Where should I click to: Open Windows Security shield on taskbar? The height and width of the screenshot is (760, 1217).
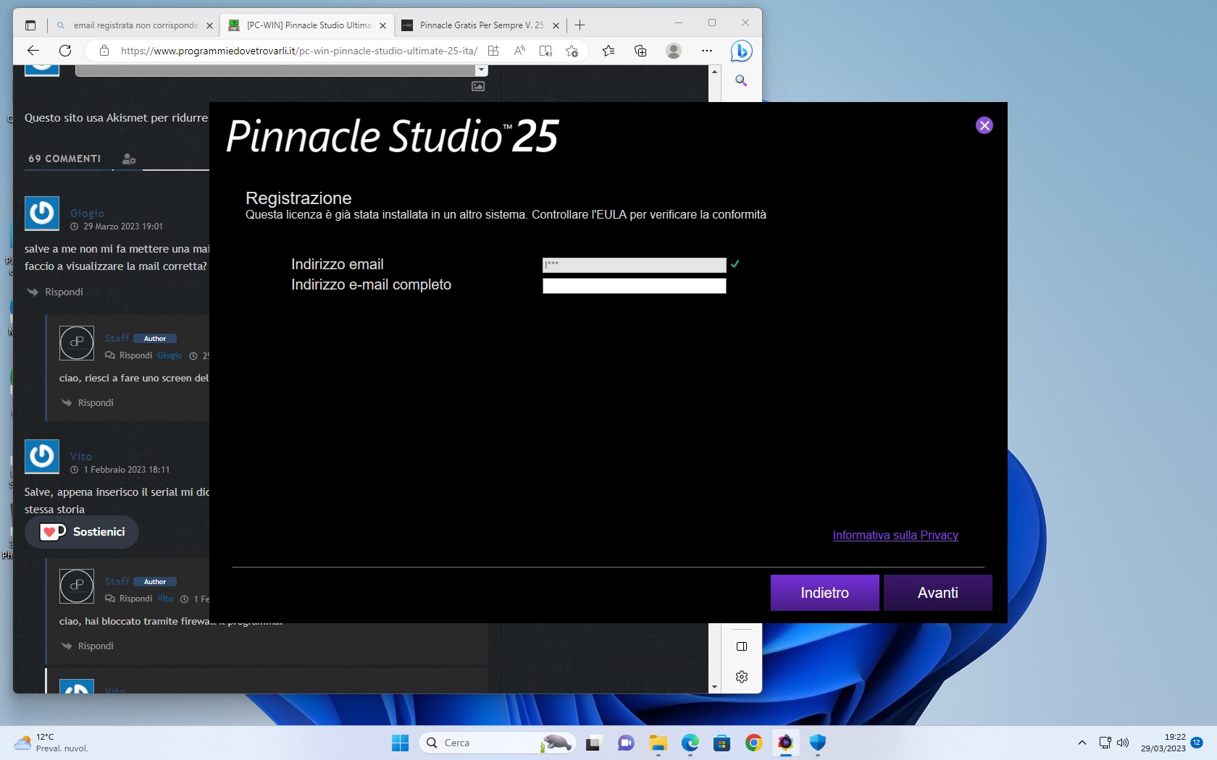pos(817,743)
